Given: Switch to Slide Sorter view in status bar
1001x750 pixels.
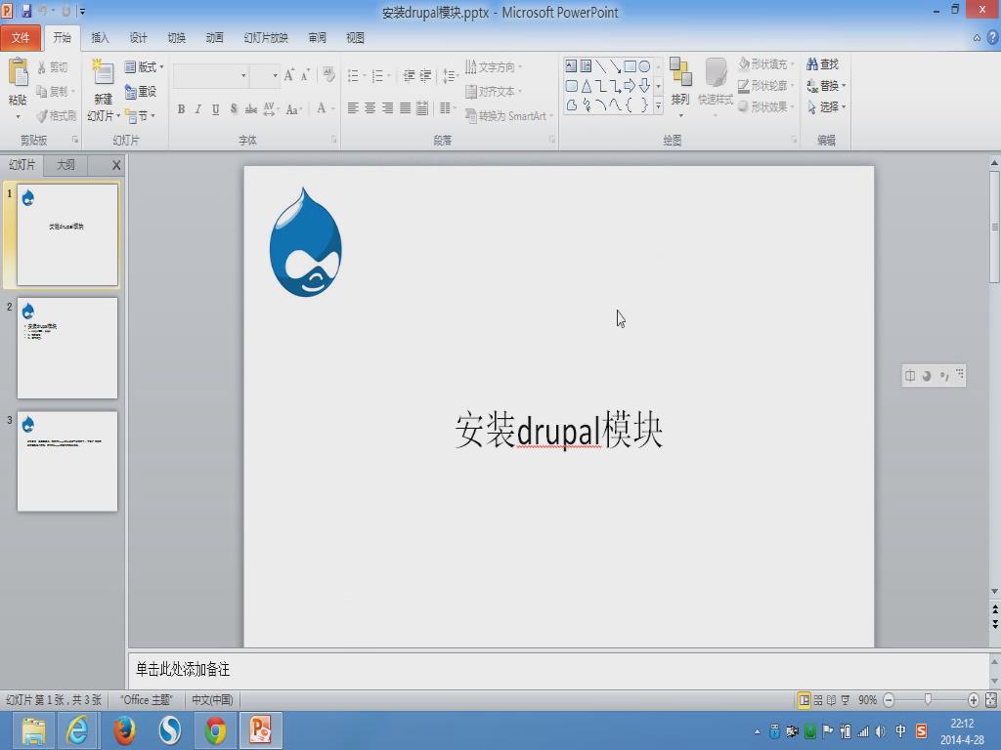Looking at the screenshot, I should click(818, 700).
